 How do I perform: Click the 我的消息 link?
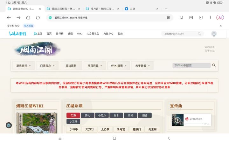pyautogui.click(x=210, y=47)
